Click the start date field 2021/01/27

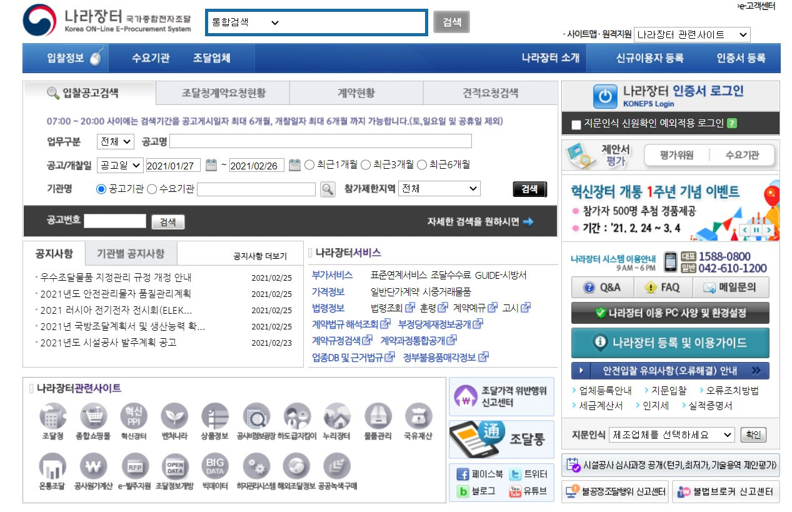(x=173, y=165)
